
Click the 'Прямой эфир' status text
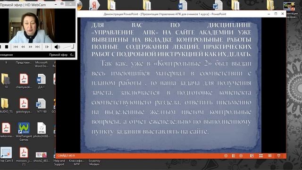pyautogui.click(x=58, y=55)
